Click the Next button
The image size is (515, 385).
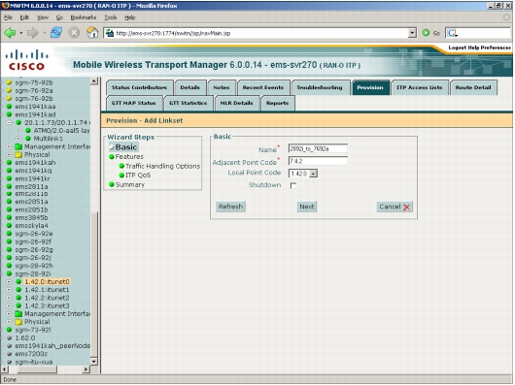(x=307, y=207)
